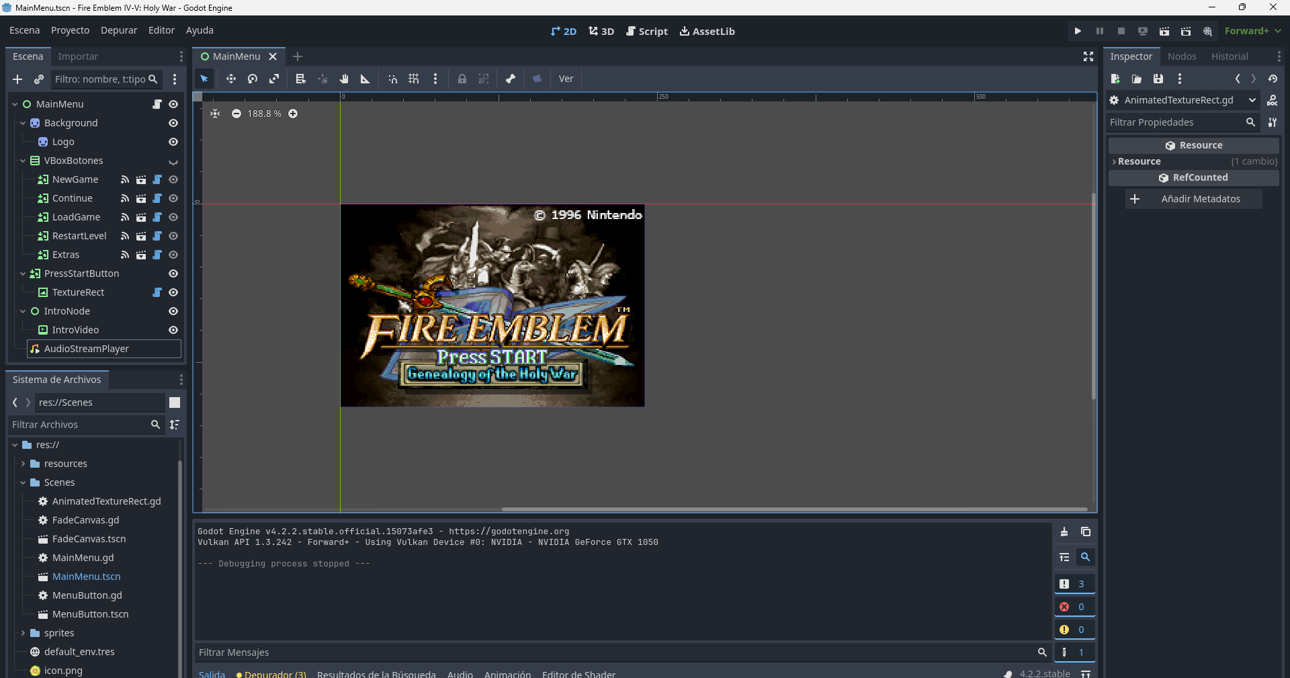
Task: Open the Escena menu
Action: (24, 30)
